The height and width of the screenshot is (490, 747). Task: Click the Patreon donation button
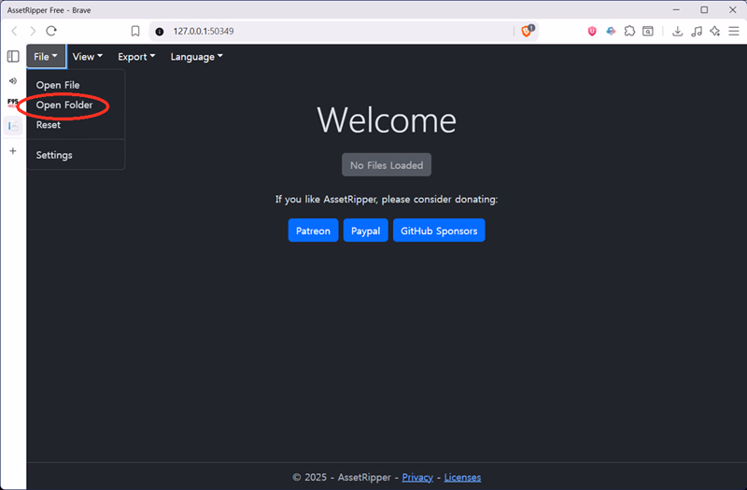313,231
